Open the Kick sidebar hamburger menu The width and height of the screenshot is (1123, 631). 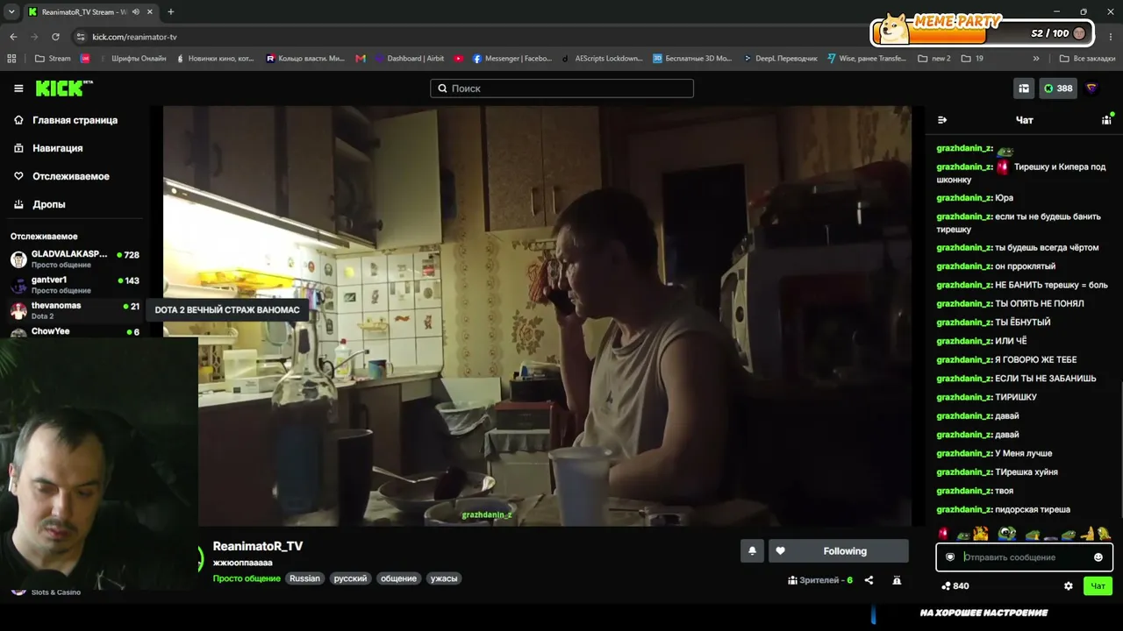coord(18,89)
